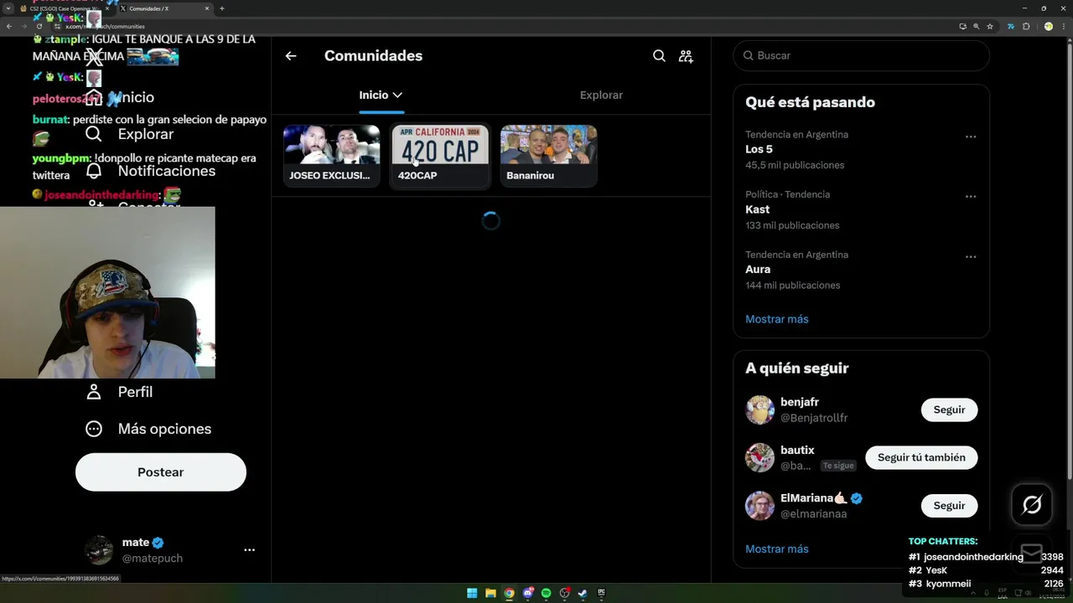The image size is (1073, 603).
Task: Open the create new community icon
Action: pos(686,56)
